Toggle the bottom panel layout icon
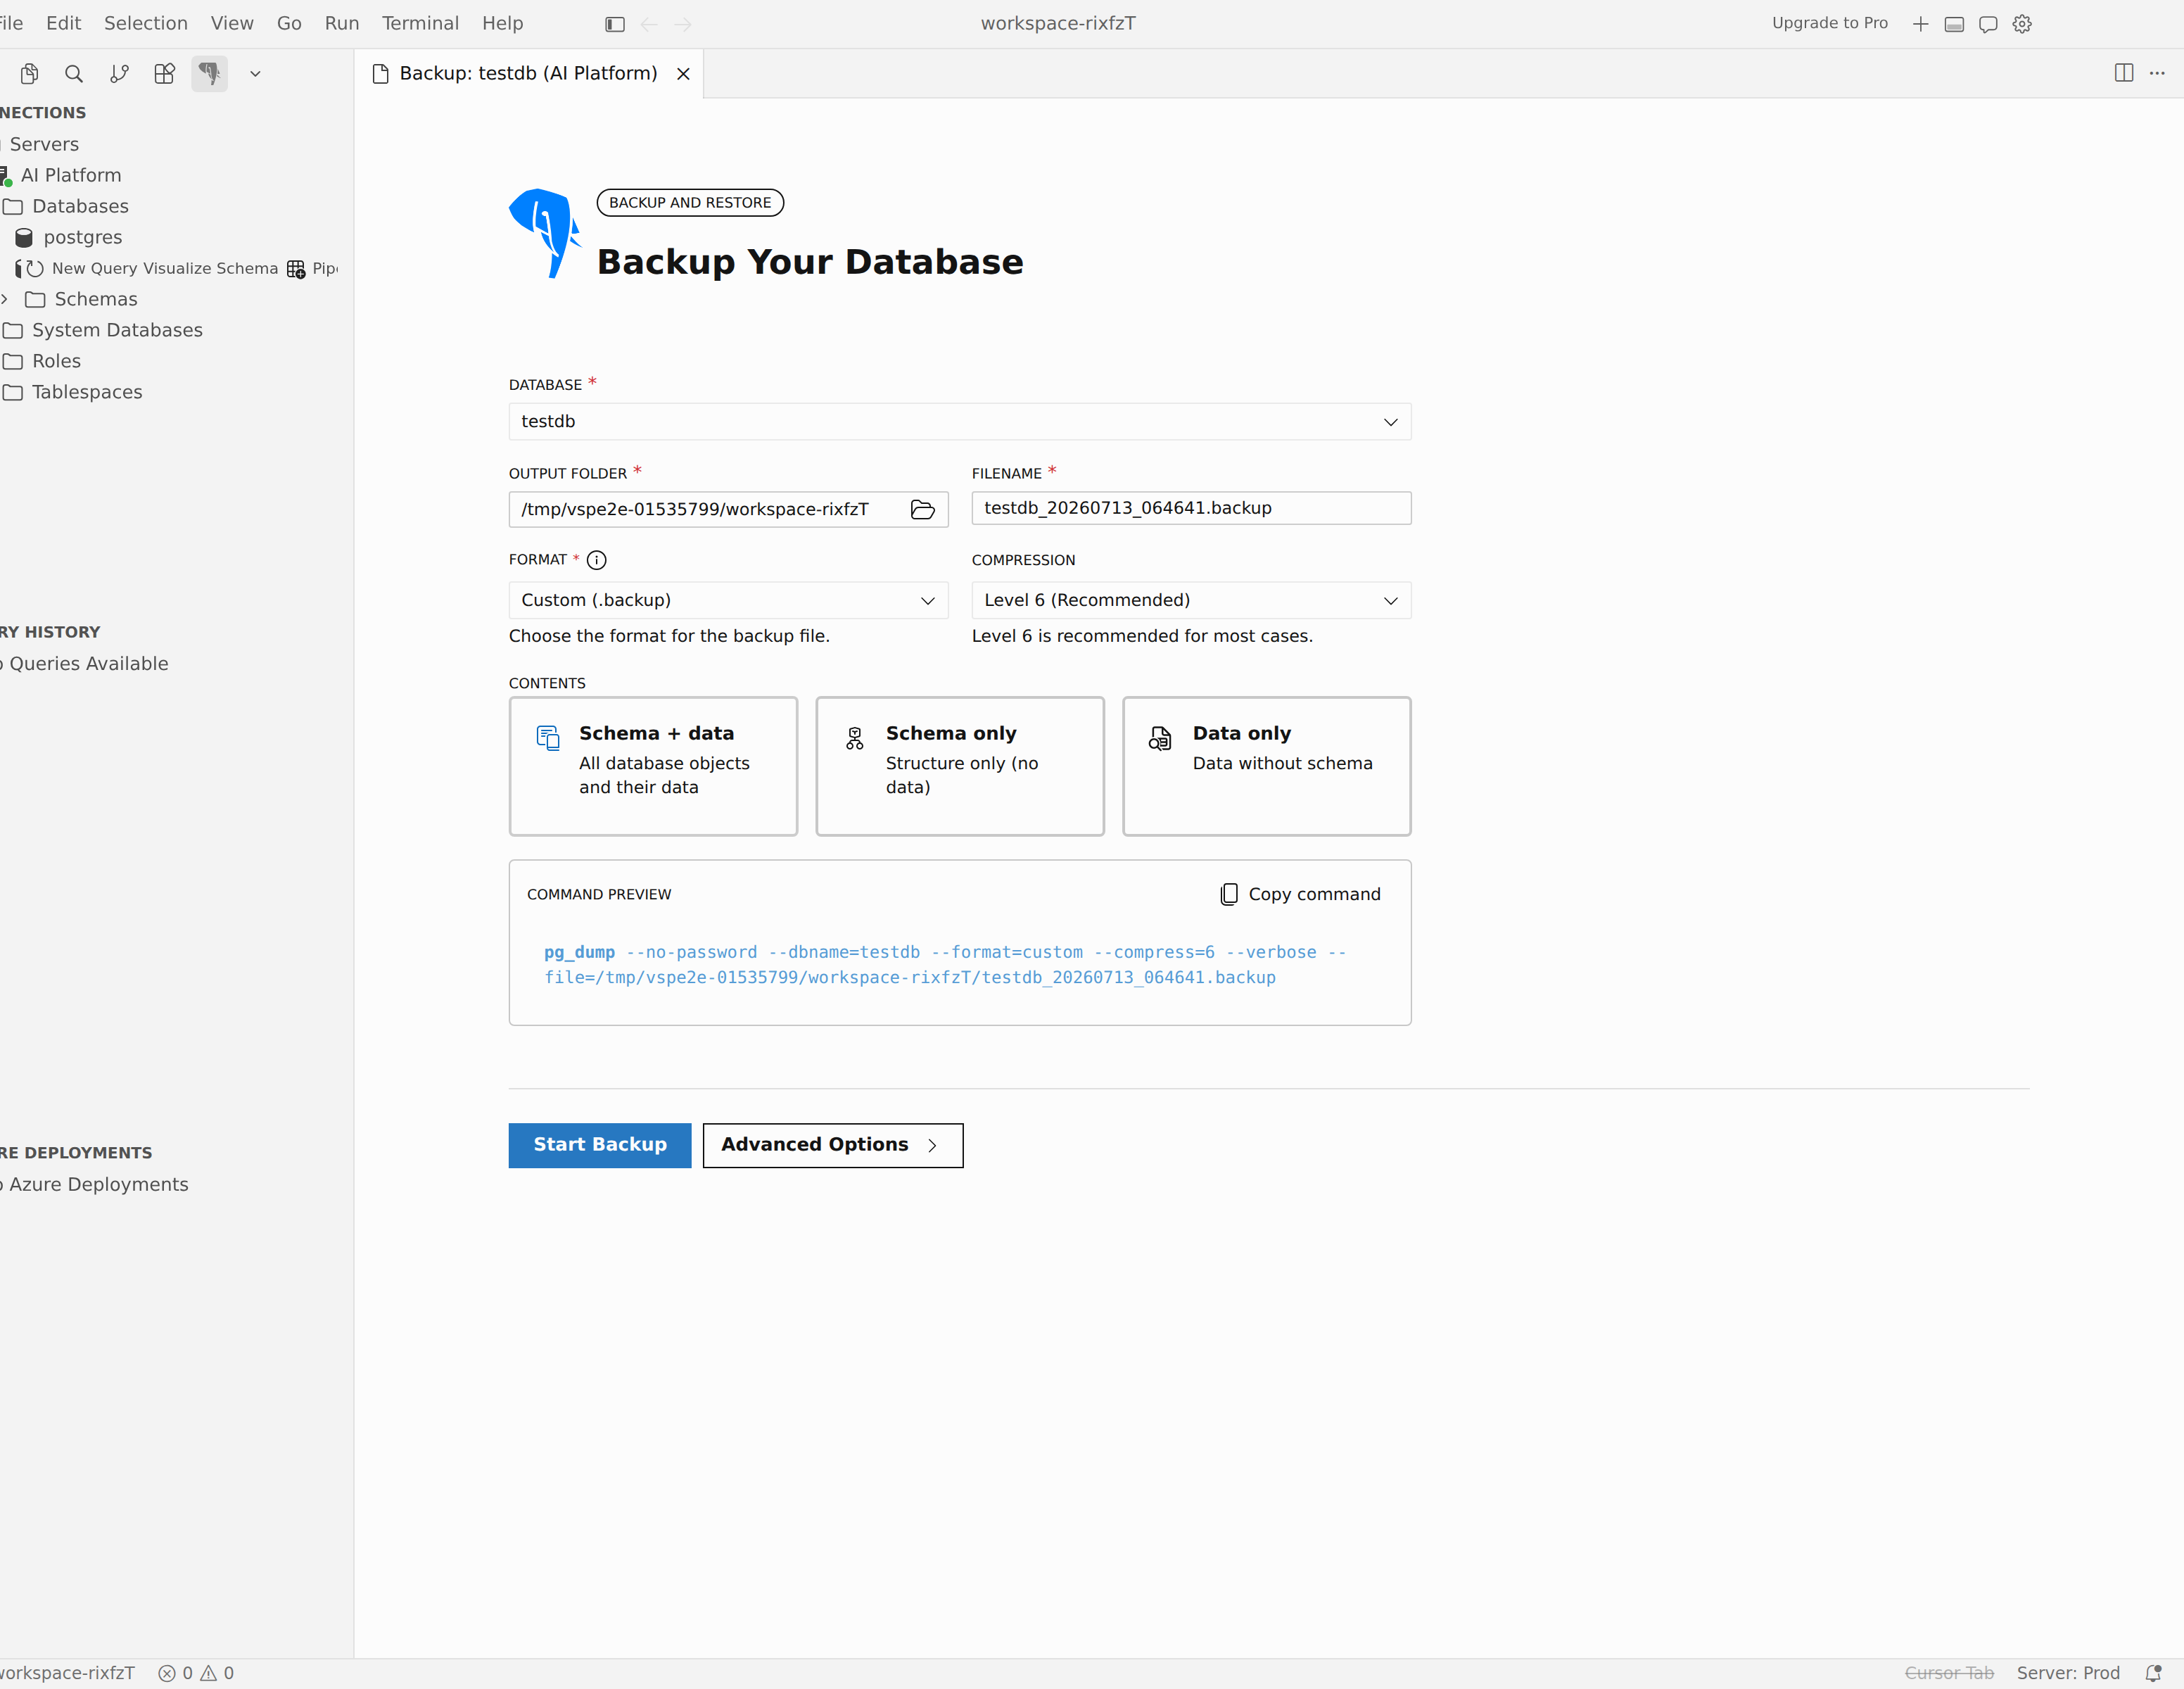Screen dimensions: 2184x1689 point(1954,24)
